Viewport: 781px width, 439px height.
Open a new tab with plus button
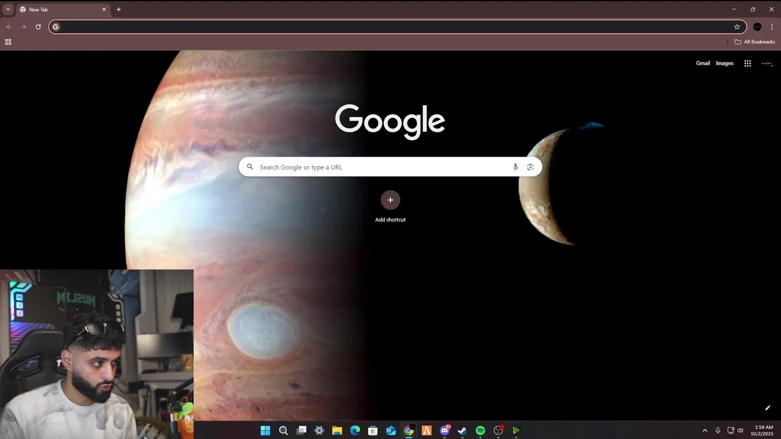click(118, 10)
